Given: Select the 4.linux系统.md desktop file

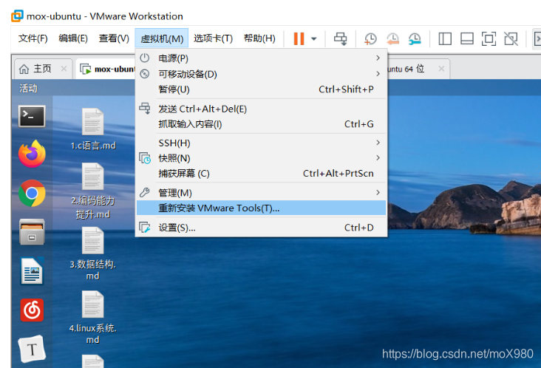Looking at the screenshot, I should (93, 318).
